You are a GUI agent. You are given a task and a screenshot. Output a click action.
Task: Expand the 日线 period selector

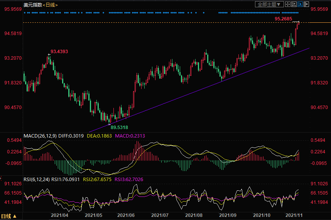click(8, 216)
